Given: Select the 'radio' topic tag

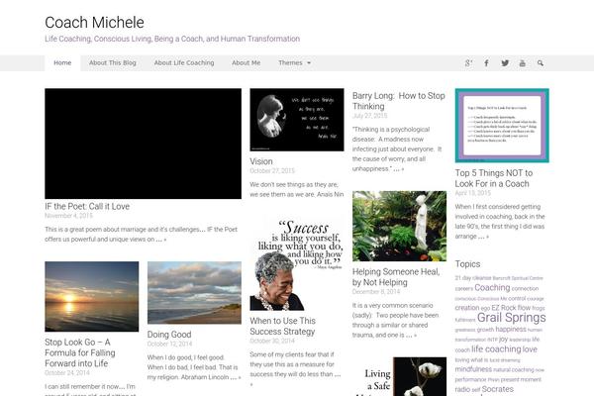Looking at the screenshot, I should (x=462, y=389).
